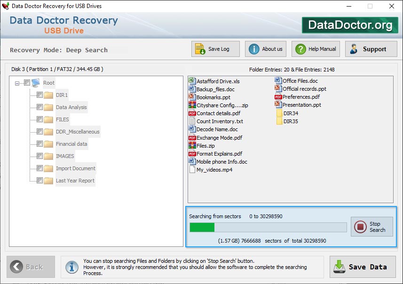Click the archive icon of Cityshare Config....zip

tap(192, 105)
